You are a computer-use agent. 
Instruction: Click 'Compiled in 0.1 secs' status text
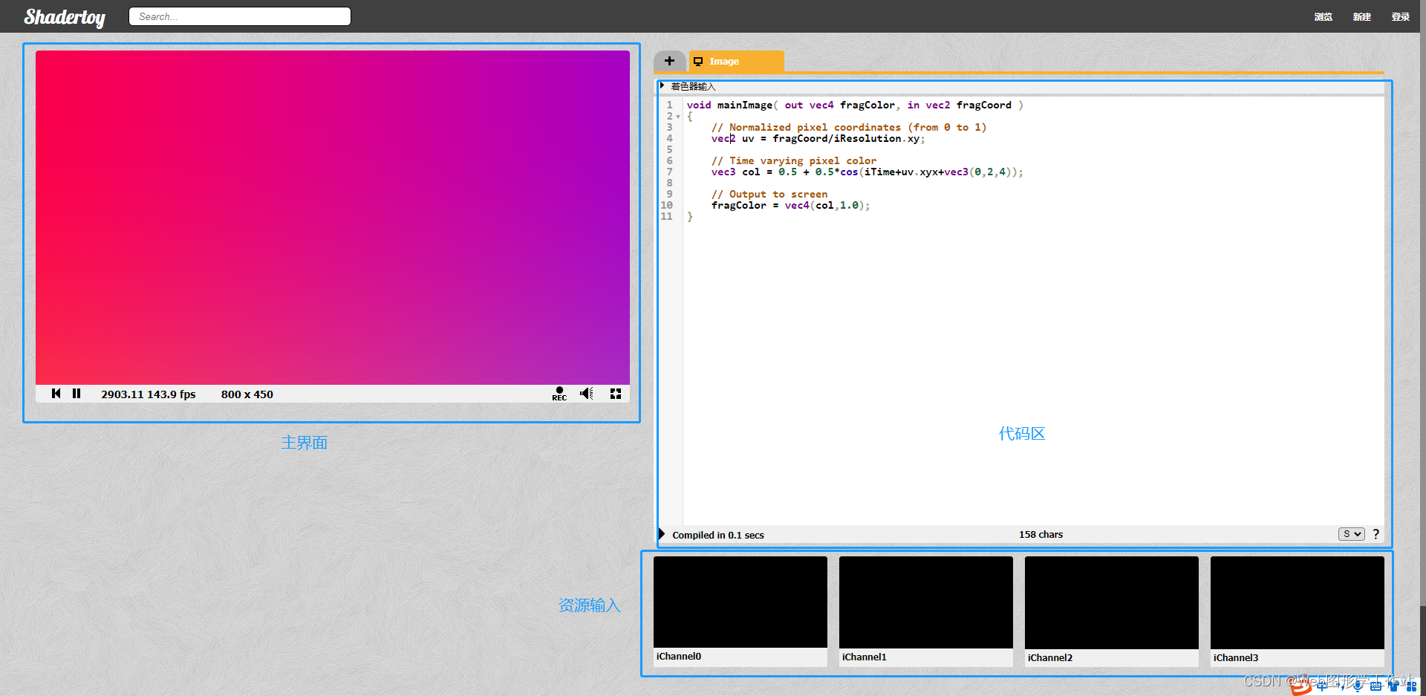pos(718,535)
